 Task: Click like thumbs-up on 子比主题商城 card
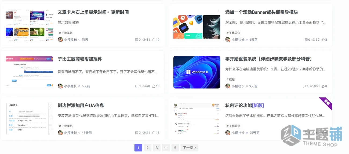pos(154,86)
